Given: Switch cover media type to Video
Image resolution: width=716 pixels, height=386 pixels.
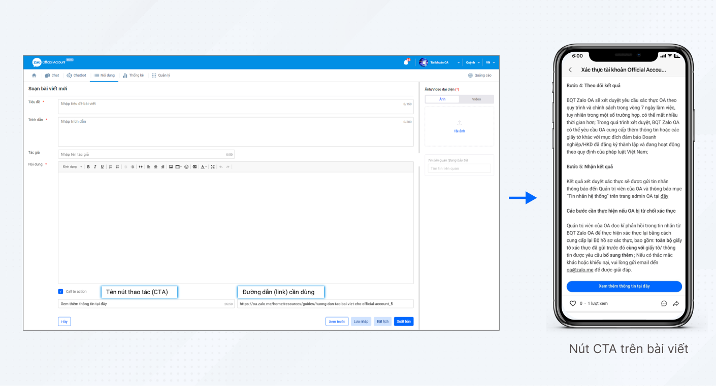Looking at the screenshot, I should coord(476,99).
